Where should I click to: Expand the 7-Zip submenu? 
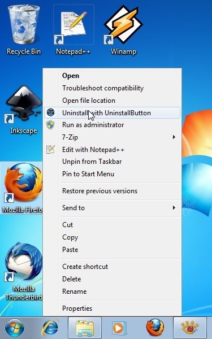[x=113, y=137]
